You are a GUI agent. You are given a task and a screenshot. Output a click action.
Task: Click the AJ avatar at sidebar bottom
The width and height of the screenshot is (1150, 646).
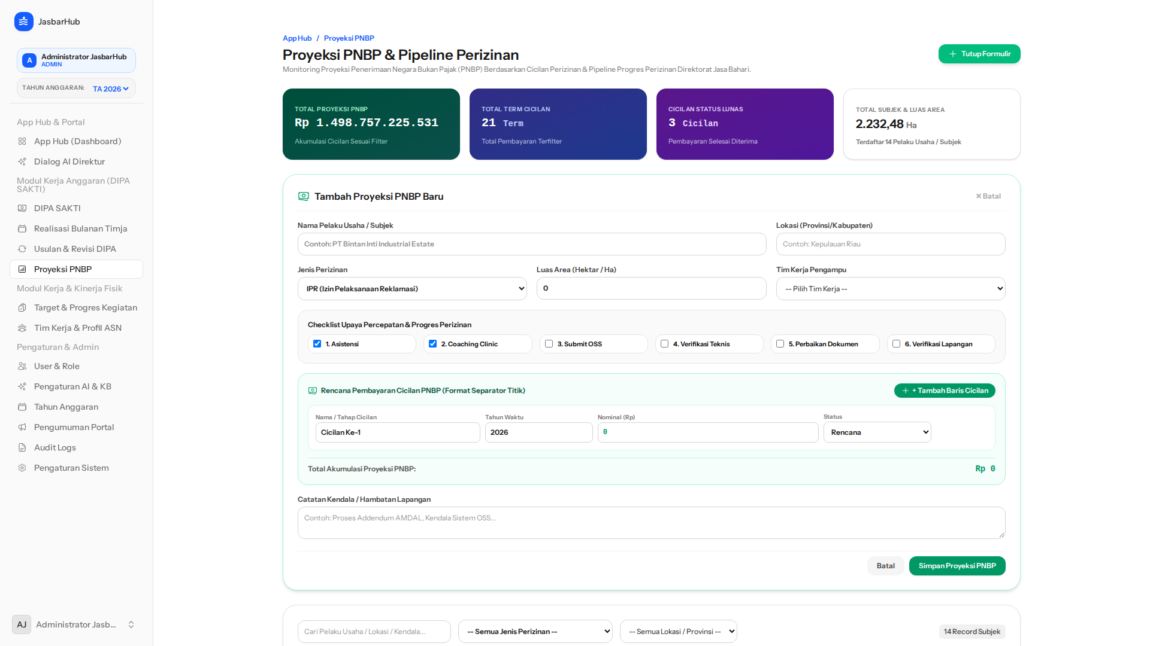point(22,624)
